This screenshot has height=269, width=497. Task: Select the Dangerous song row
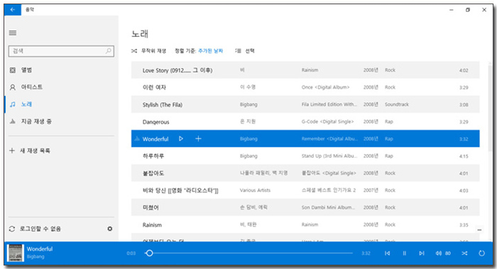tap(305, 121)
